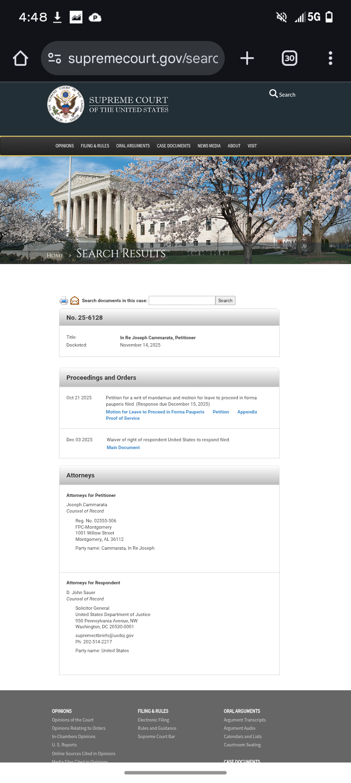351x783 pixels.
Task: Click footer Opinions Relating to Orders link
Action: point(78,728)
